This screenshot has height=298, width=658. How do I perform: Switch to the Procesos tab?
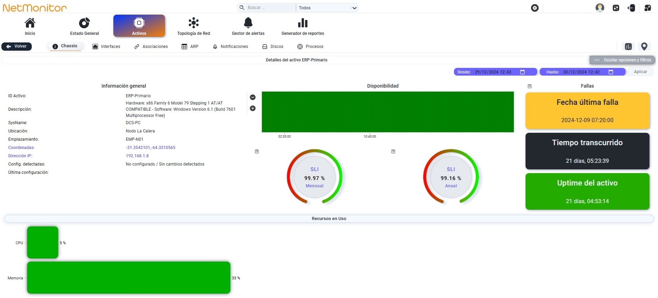pos(310,47)
